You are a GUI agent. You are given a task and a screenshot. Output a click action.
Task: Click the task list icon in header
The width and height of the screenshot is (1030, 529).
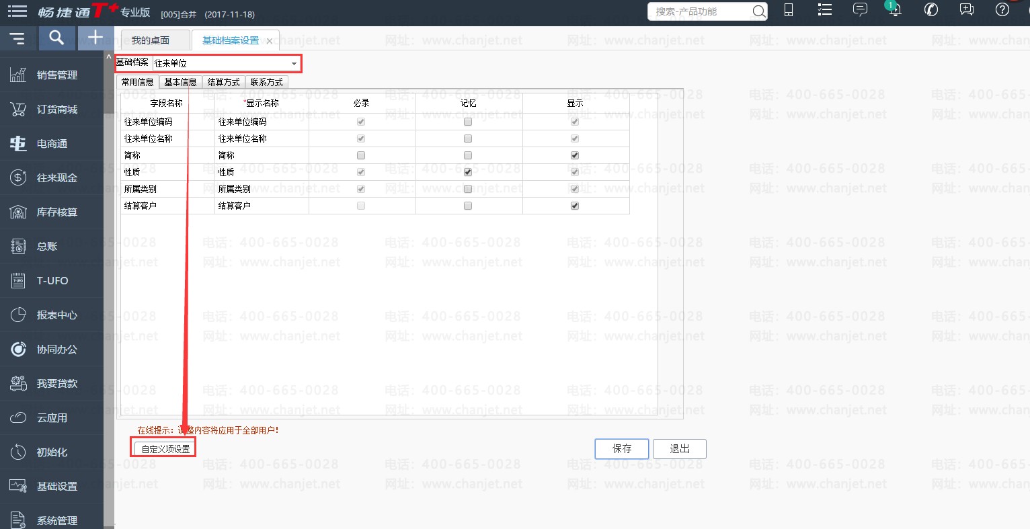click(824, 10)
